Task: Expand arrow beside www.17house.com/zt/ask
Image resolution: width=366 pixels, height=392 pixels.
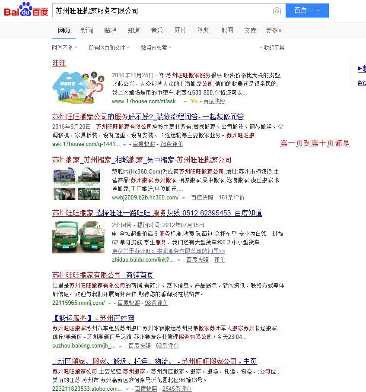Action: (185, 101)
